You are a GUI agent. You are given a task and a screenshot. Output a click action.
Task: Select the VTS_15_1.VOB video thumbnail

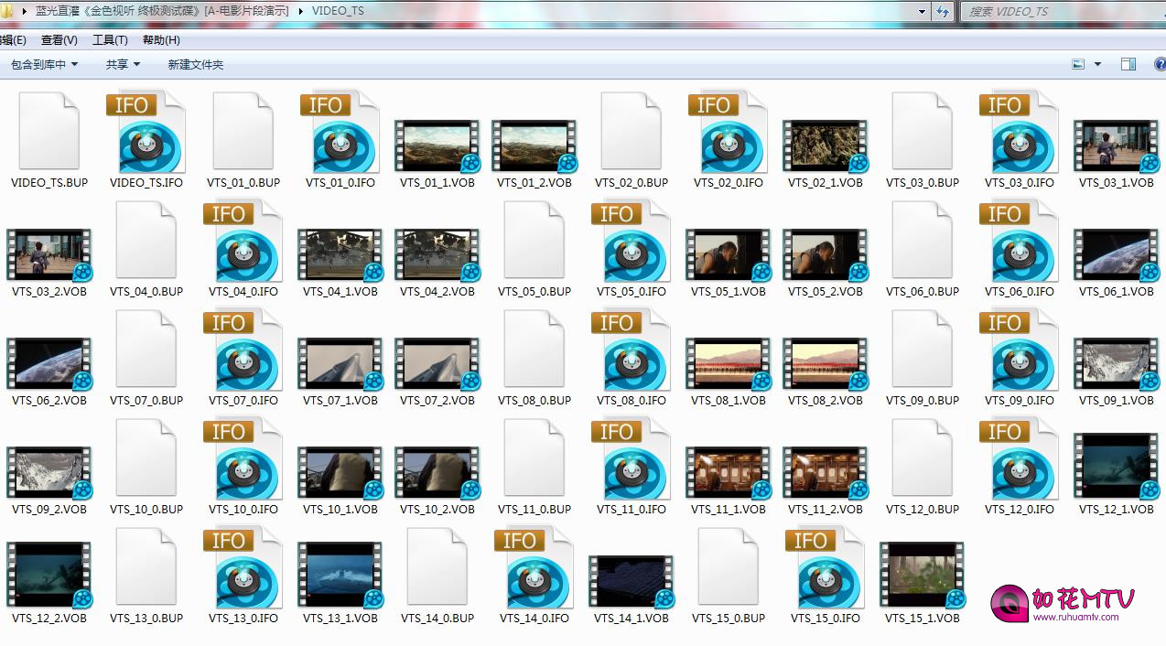(923, 574)
